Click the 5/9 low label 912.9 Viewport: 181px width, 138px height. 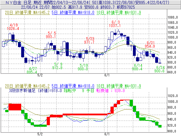tap(57, 68)
